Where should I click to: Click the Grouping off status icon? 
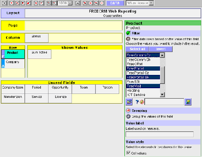pyautogui.click(x=128, y=110)
